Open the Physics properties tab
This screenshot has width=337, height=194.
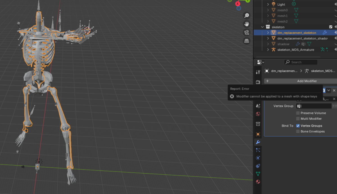coord(258,158)
